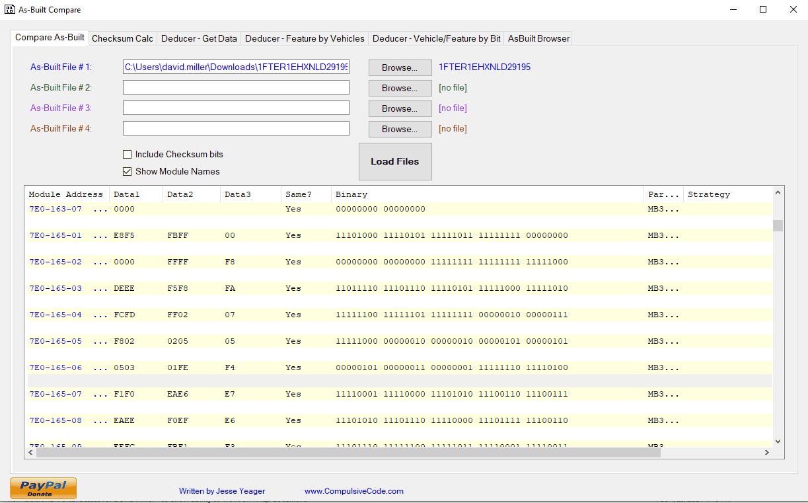The width and height of the screenshot is (808, 503).
Task: Click the Strategy column header
Action: pos(727,194)
